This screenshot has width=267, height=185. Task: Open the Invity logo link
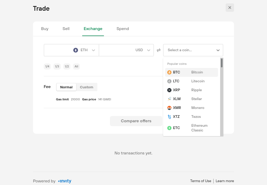tap(65, 181)
